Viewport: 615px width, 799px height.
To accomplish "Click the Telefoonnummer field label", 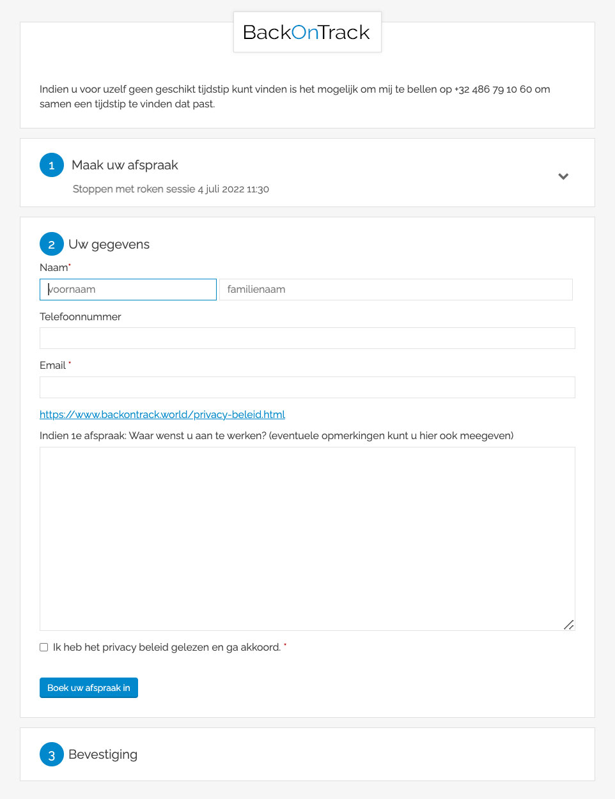I will tap(81, 316).
